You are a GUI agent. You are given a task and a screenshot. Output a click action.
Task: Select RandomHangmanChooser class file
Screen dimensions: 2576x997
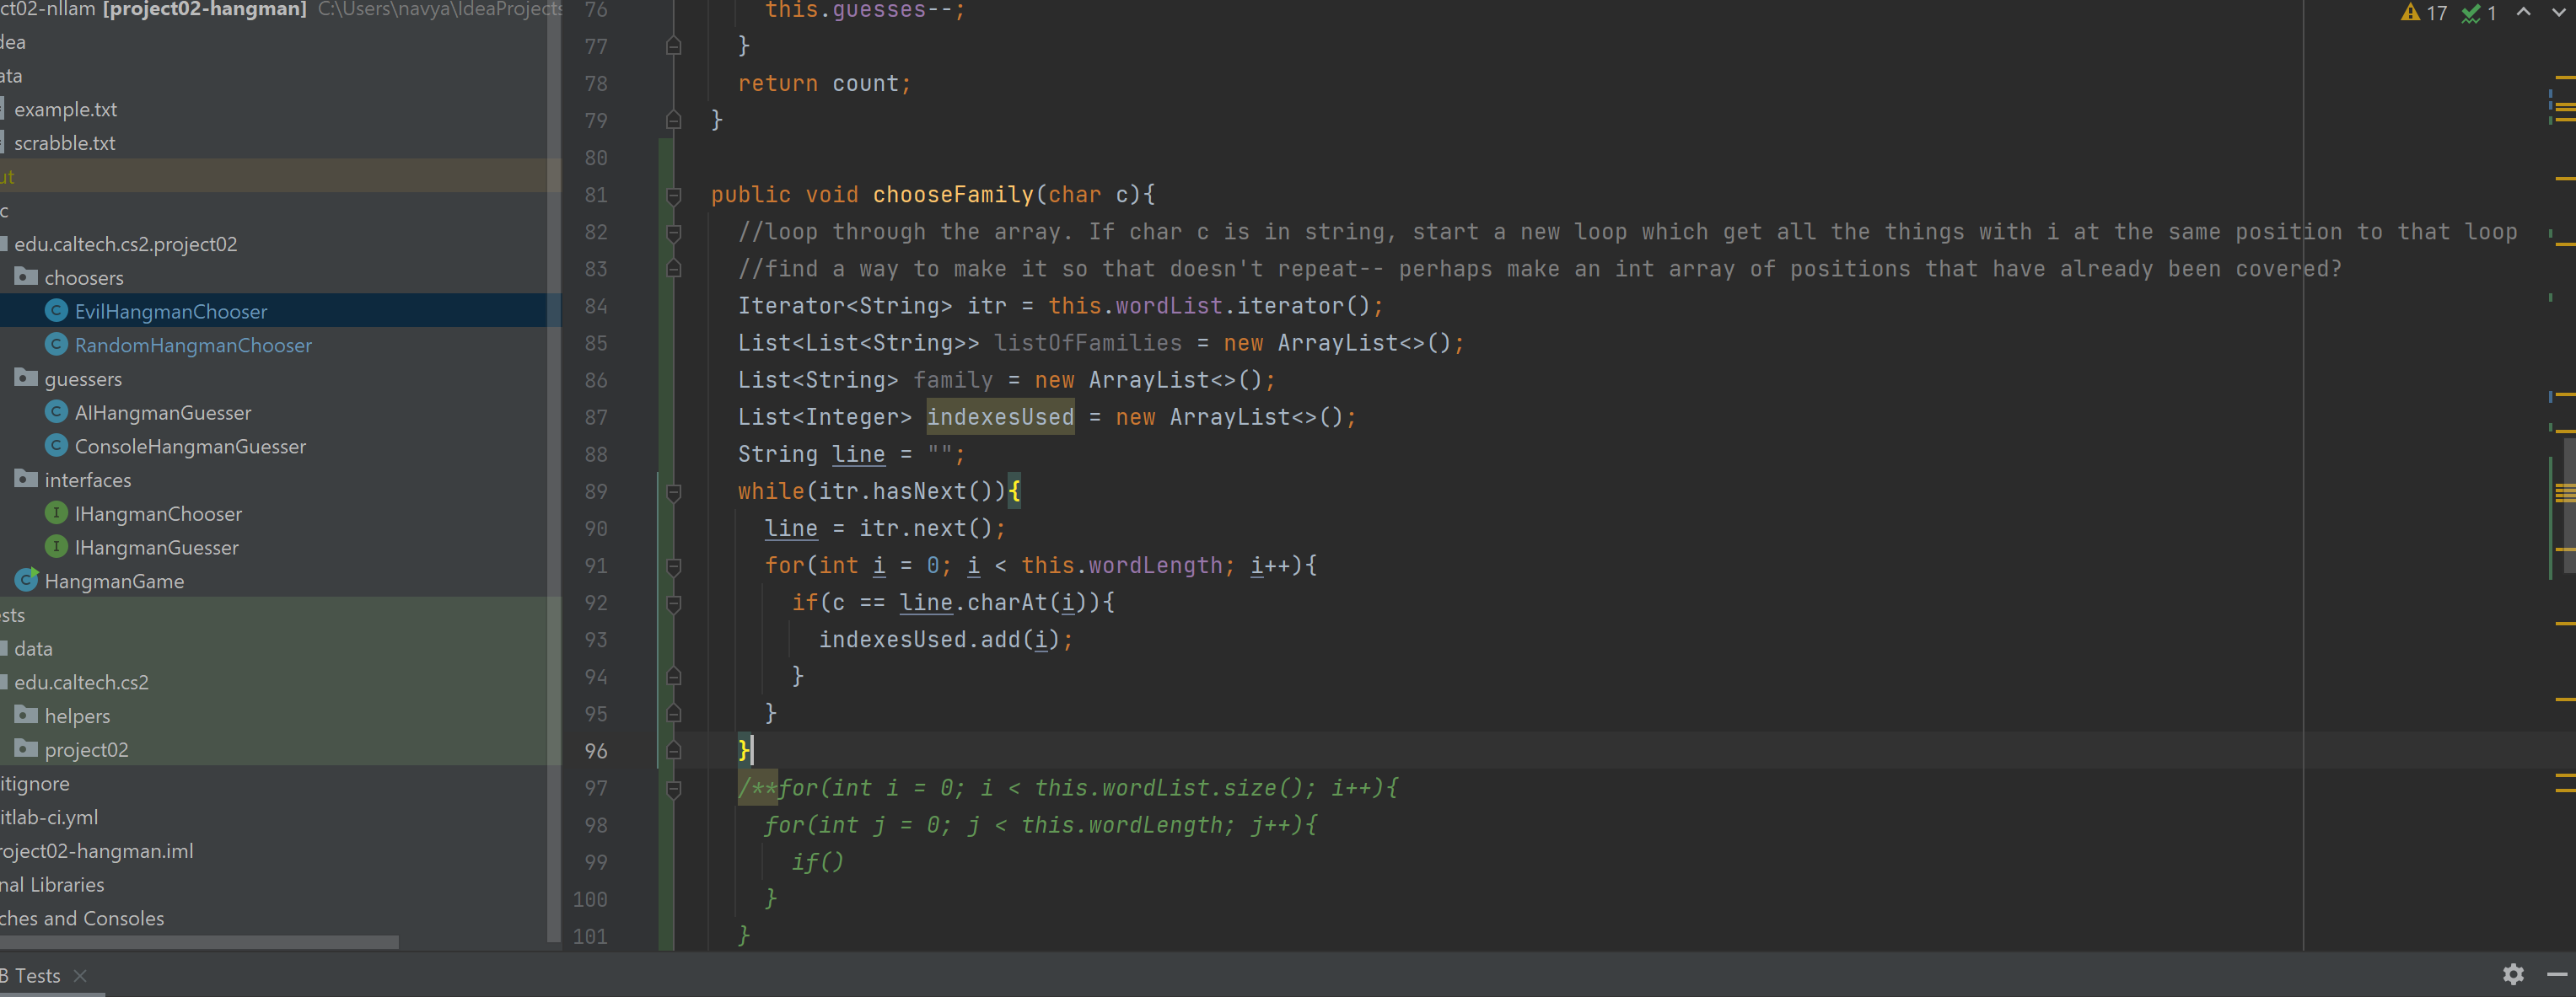point(193,345)
